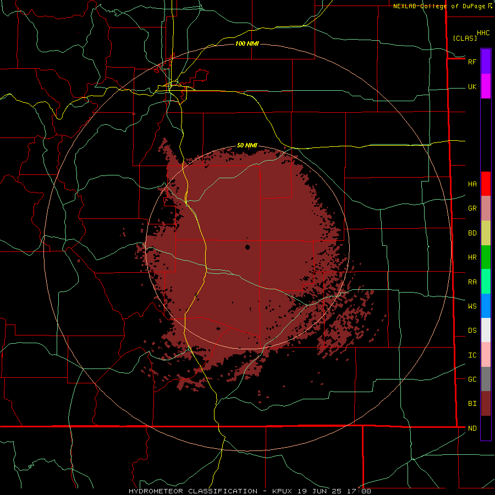The height and width of the screenshot is (495, 495).
Task: Click the ND legend label
Action: pos(472,428)
